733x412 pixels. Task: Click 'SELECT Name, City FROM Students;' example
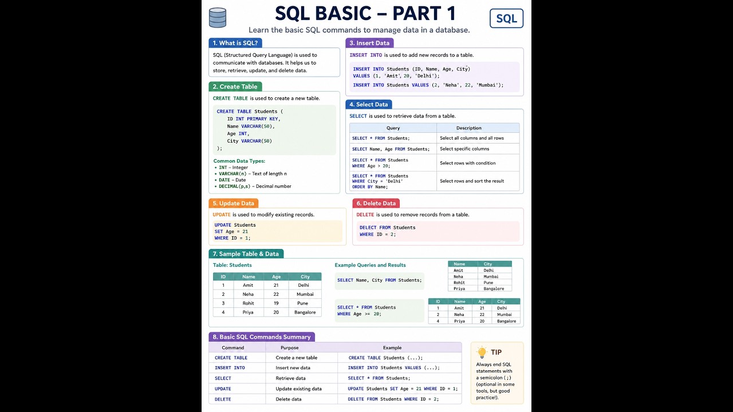(x=380, y=280)
